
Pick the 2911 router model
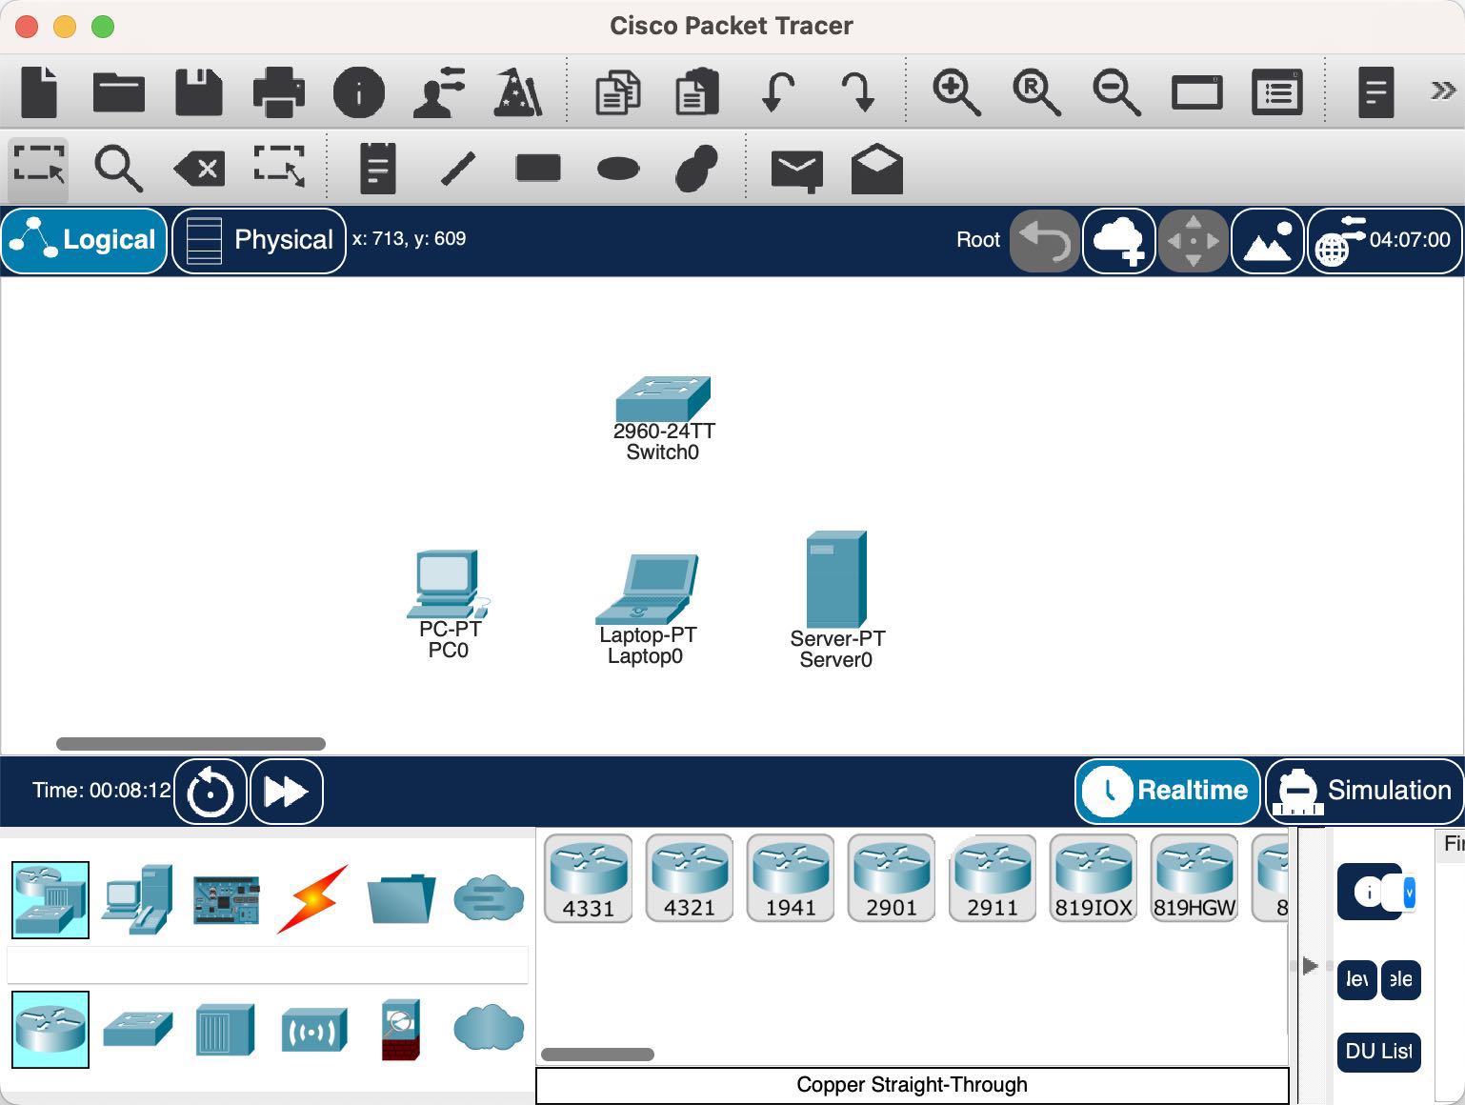[992, 878]
